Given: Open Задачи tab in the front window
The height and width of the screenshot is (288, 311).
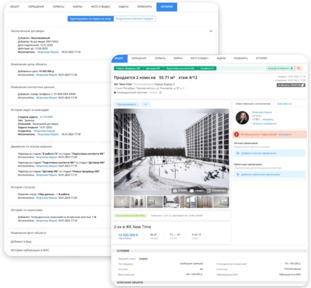Looking at the screenshot, I should [221, 58].
